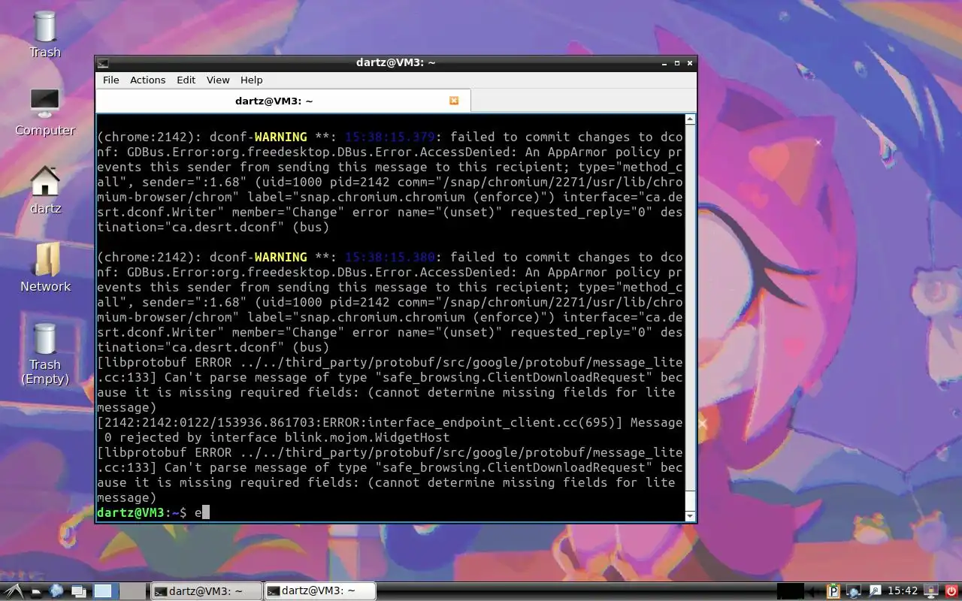Click the 15:38:15.380 timestamp in the terminal output
The width and height of the screenshot is (962, 601).
[389, 257]
